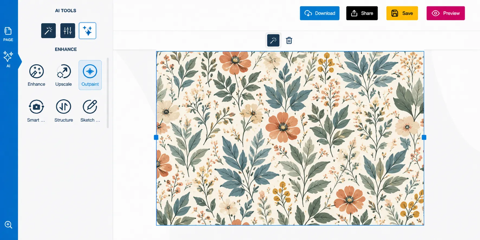Screen dimensions: 480x240
Task: Click the Download button
Action: tap(320, 13)
